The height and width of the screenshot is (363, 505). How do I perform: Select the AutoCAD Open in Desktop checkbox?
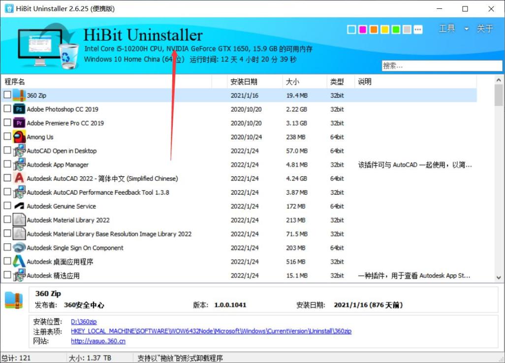(7, 150)
